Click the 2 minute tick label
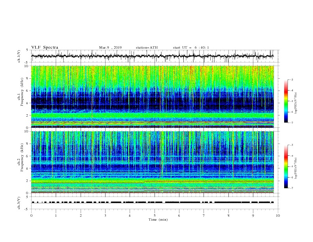 pyautogui.click(x=81, y=216)
